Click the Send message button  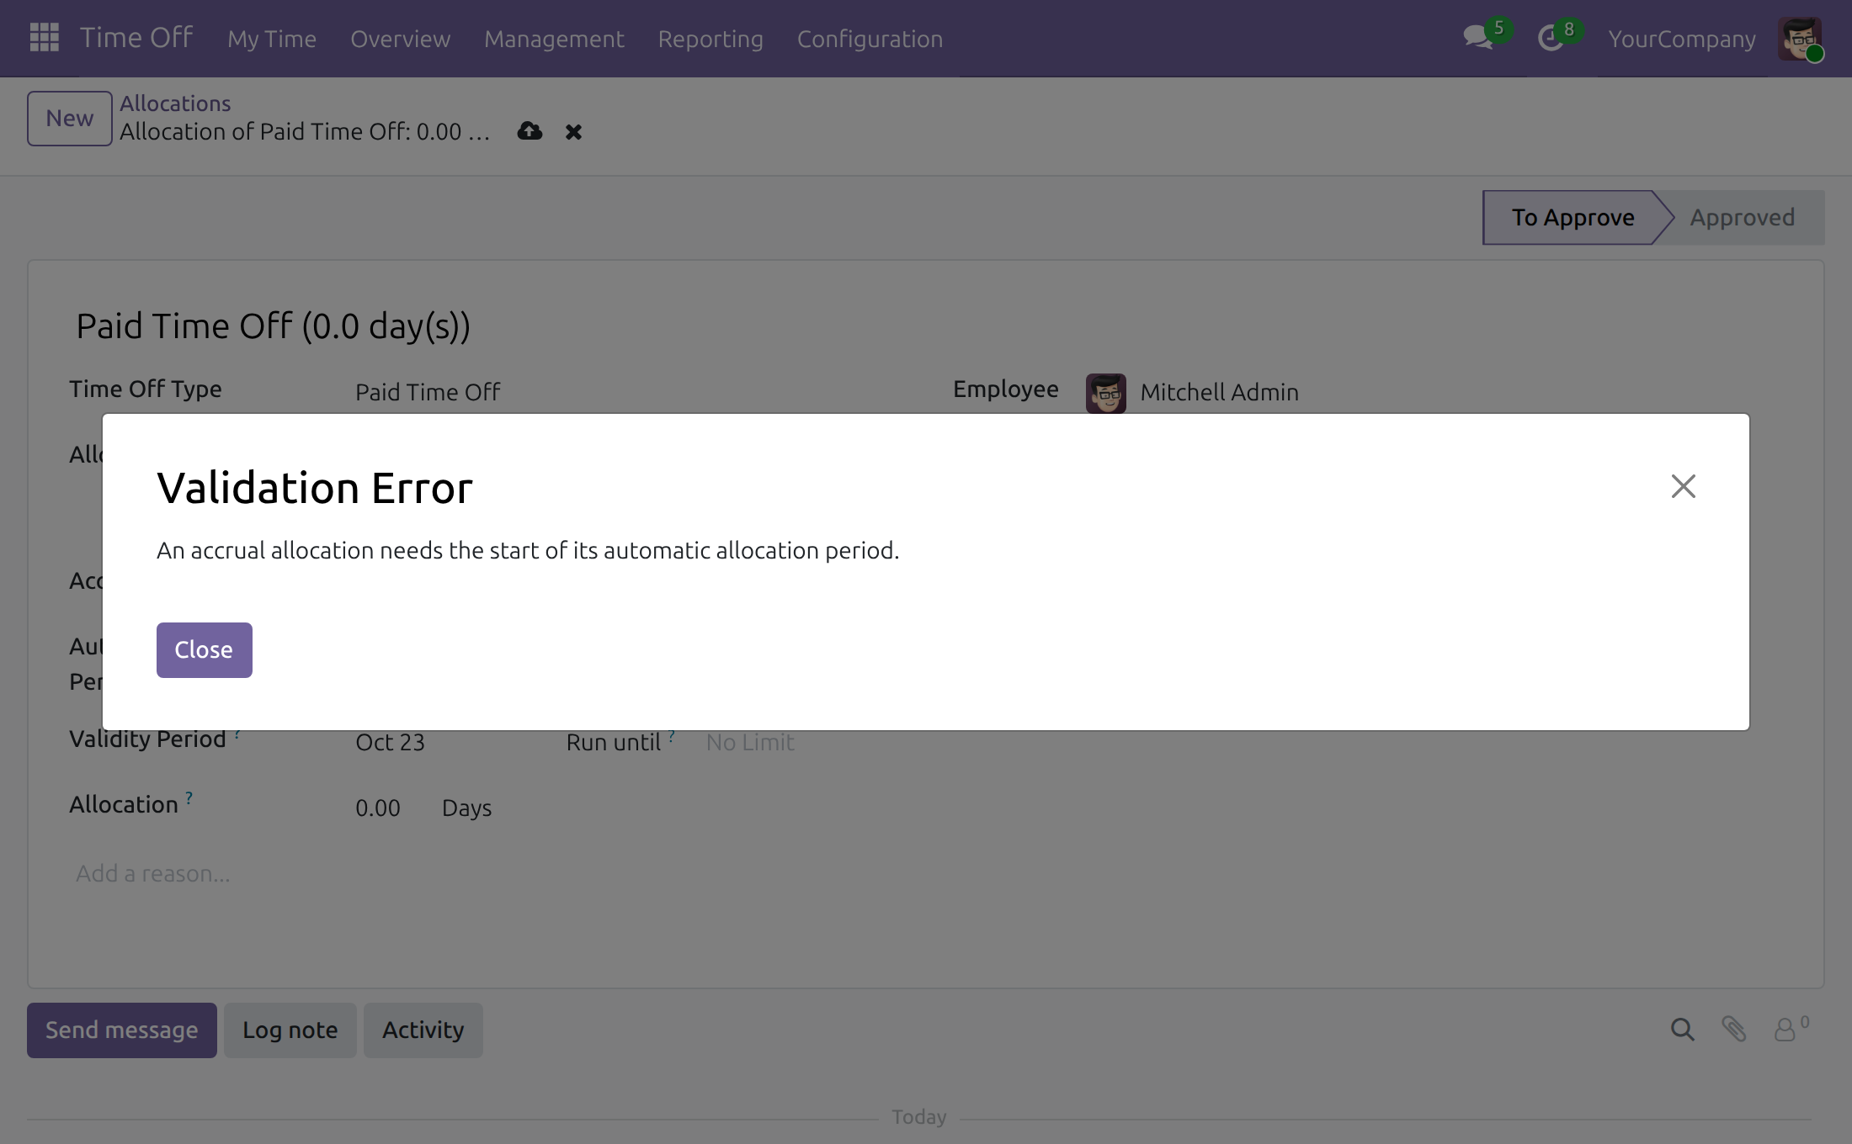[122, 1030]
